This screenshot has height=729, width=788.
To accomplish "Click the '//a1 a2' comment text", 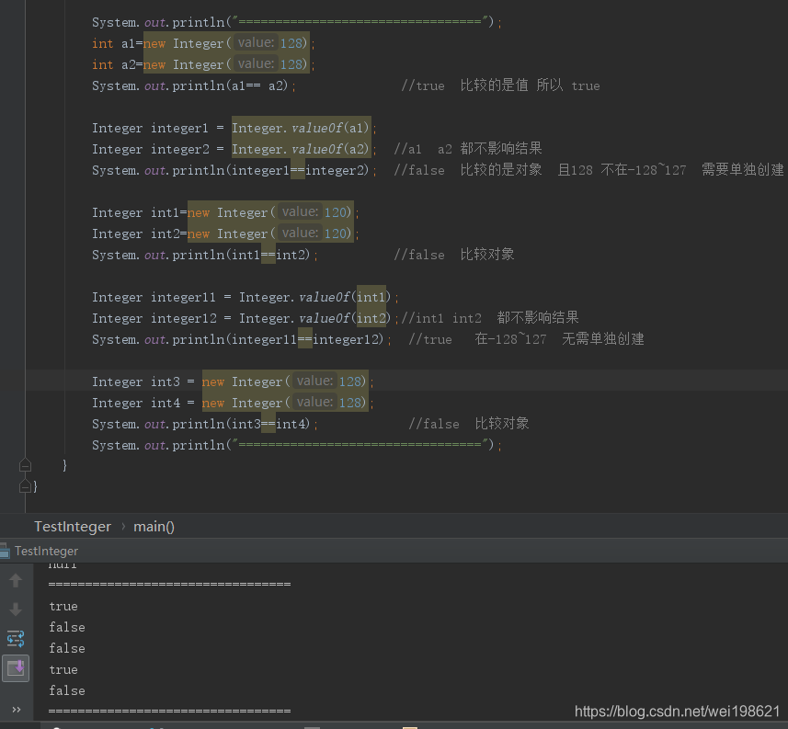I will tap(467, 149).
